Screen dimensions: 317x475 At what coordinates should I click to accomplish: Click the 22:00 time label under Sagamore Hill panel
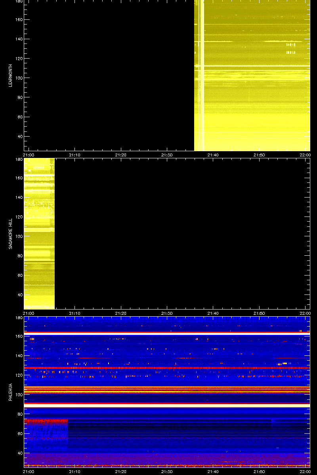(x=305, y=313)
